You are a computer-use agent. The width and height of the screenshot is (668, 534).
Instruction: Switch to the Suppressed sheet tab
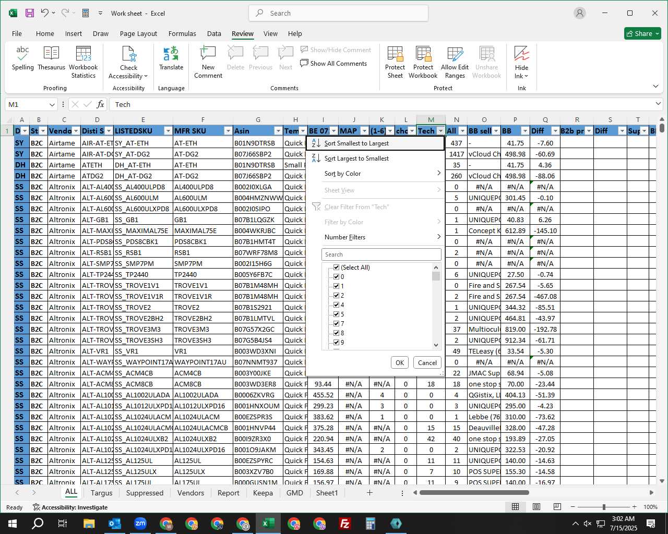pos(145,493)
